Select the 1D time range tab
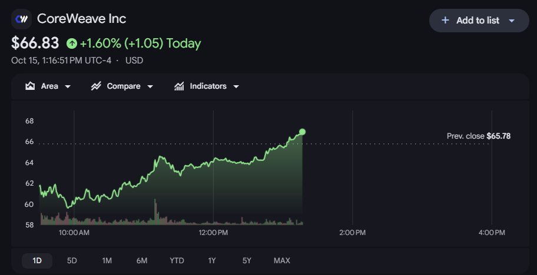This screenshot has width=537, height=275. click(37, 261)
